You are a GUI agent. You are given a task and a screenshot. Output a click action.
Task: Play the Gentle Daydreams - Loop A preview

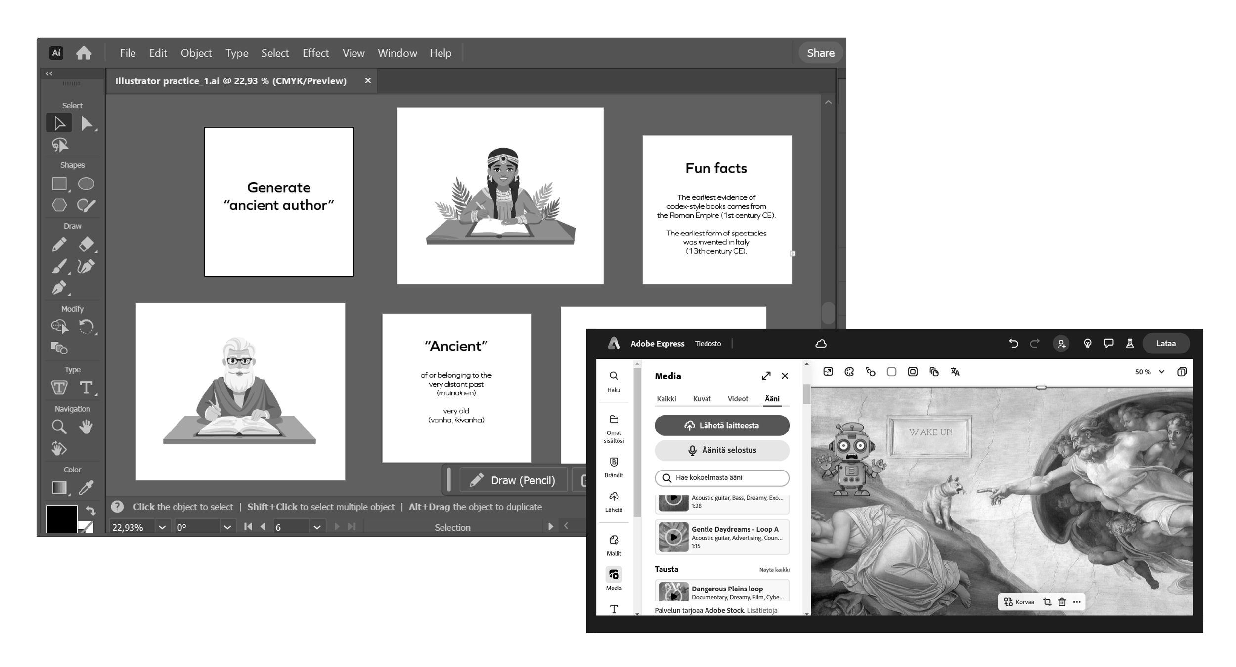click(673, 537)
